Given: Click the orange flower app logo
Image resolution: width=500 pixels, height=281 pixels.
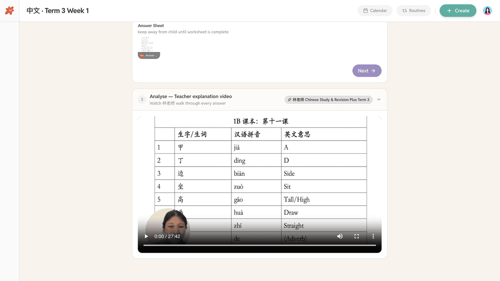Looking at the screenshot, I should click(x=10, y=11).
